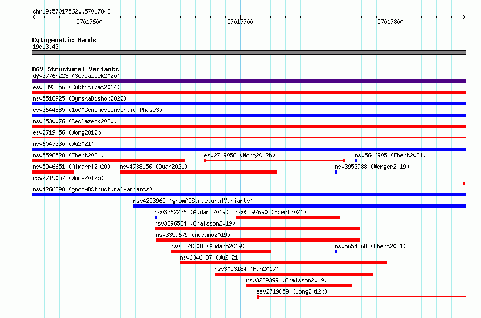Click the red nsv3296534 variant bar
Screen dimensions: 481x318
pos(257,229)
